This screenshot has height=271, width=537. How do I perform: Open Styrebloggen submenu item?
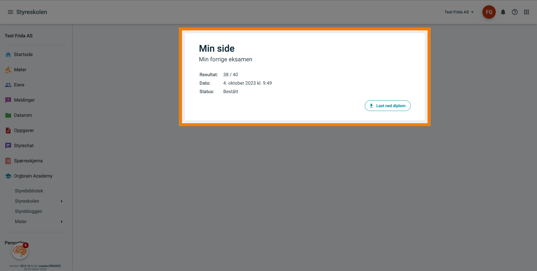click(28, 211)
